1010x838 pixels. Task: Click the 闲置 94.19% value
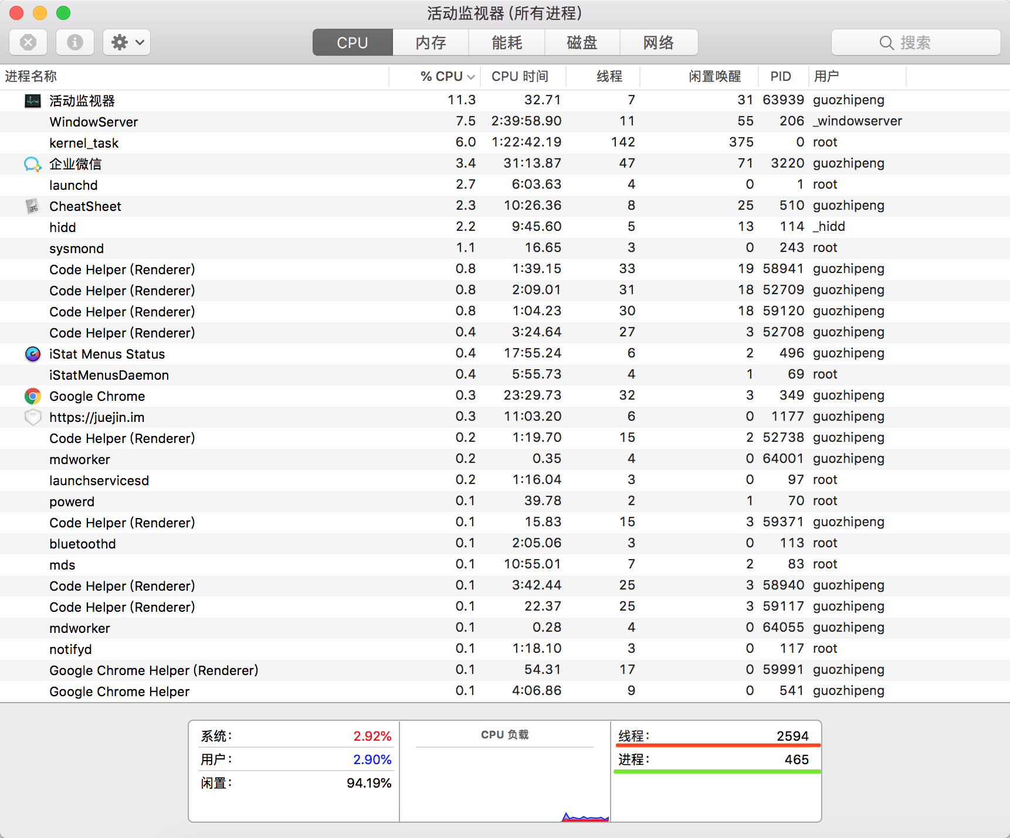[x=369, y=783]
